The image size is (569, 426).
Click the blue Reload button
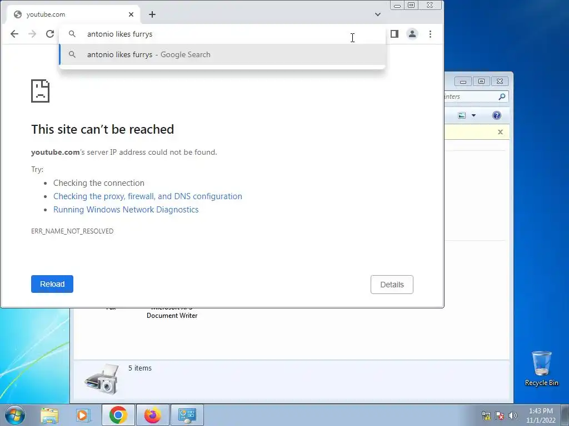(52, 284)
